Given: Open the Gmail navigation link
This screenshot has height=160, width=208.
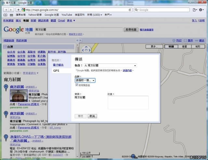Looking at the screenshot, I should click(61, 21).
